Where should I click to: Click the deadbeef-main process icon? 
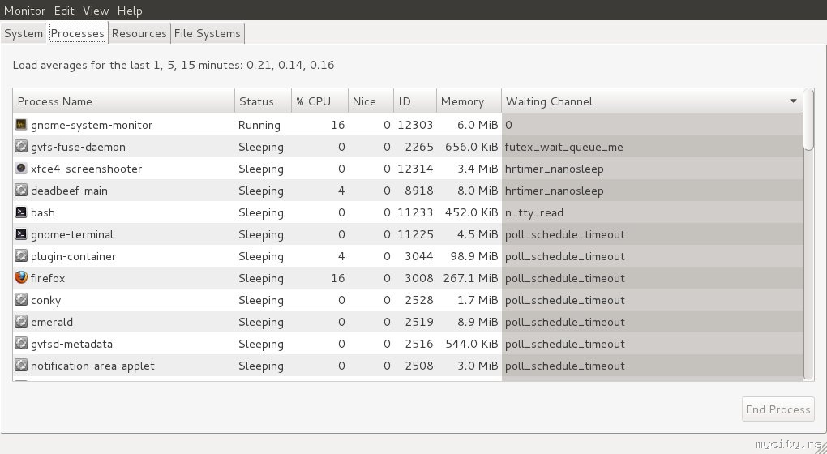coord(21,191)
